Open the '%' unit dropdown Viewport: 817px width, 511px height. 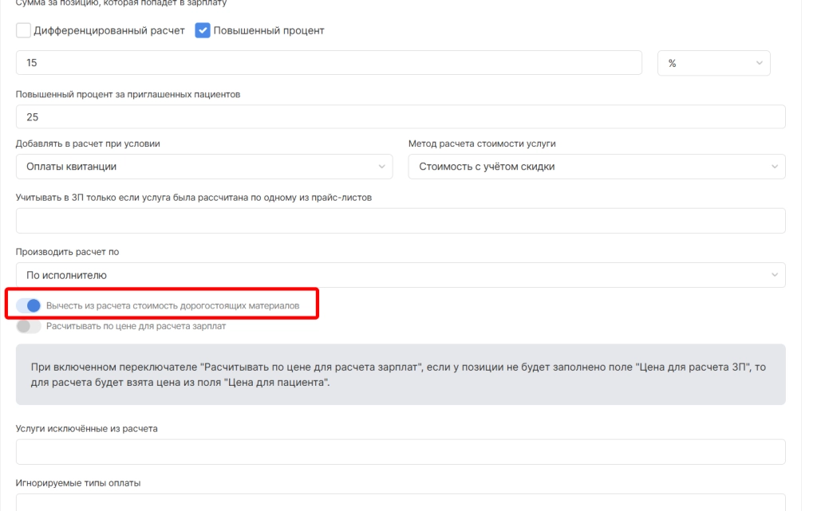tap(712, 63)
